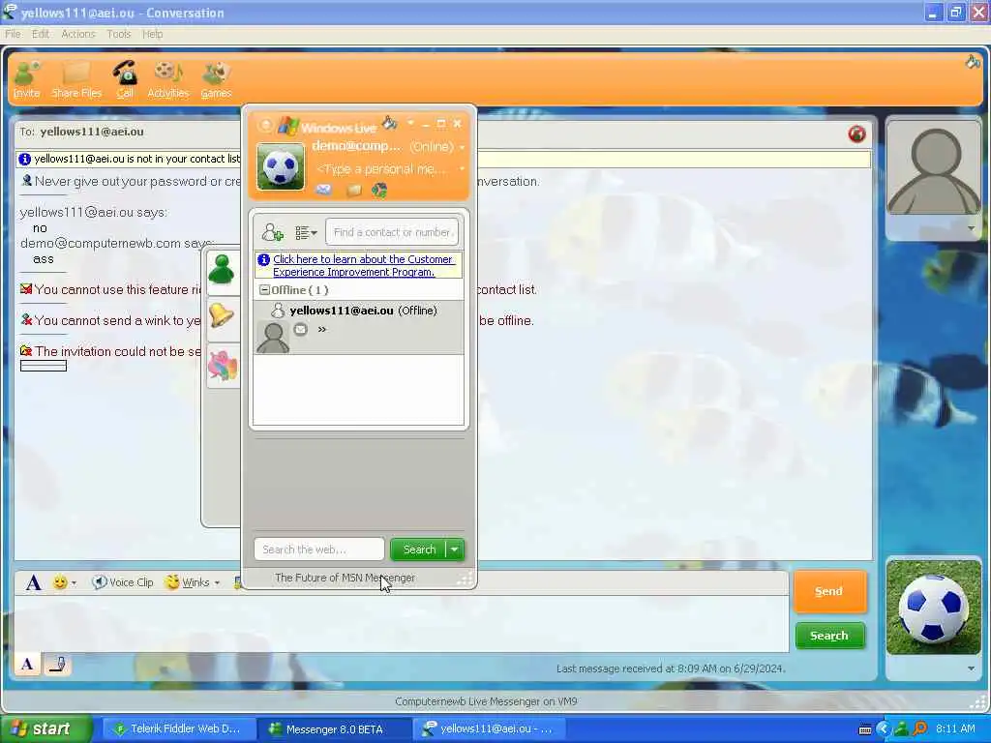Click the Invite icon in the conversation toolbar
Screen dimensions: 991x743
tap(26, 79)
